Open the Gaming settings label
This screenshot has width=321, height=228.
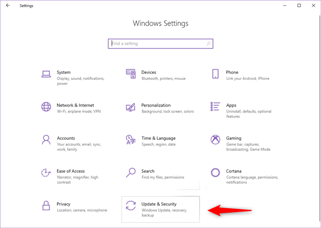click(233, 138)
